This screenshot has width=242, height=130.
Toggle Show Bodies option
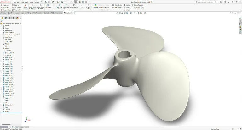pyautogui.click(x=117, y=5)
